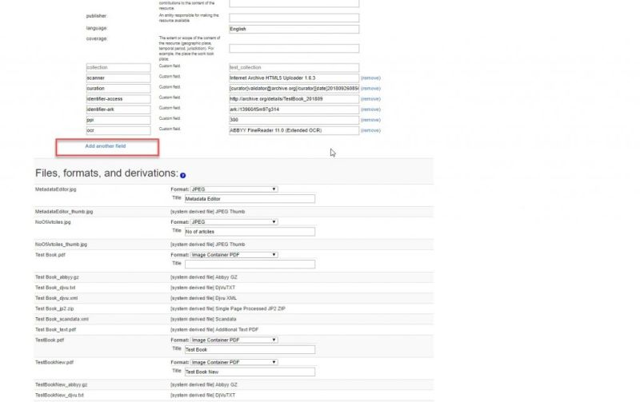640x402 pixels.
Task: Select the Test Book_djvu.xml file name
Action: (56, 298)
